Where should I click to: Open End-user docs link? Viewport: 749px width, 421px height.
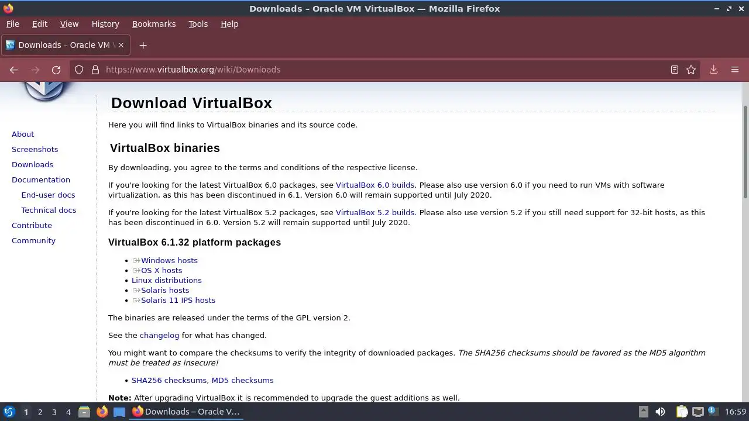pos(48,195)
